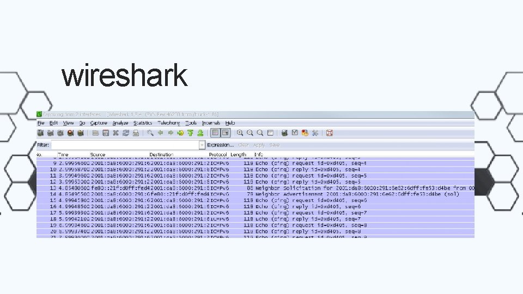Print packets printer icon
The width and height of the screenshot is (523, 294).
tap(136, 133)
